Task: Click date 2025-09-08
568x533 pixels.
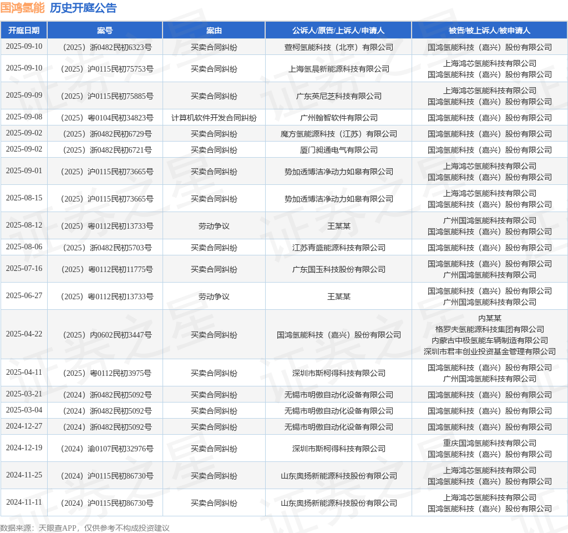Action: click(x=24, y=117)
